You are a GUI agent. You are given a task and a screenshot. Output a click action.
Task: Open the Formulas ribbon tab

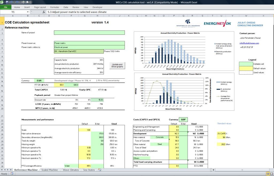pyautogui.click(x=55, y=7)
